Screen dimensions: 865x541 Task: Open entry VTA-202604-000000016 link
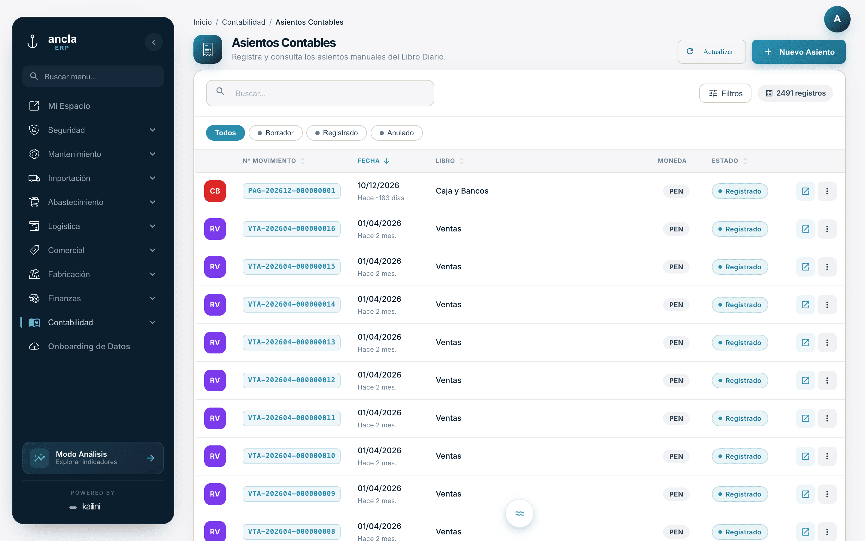coord(291,229)
